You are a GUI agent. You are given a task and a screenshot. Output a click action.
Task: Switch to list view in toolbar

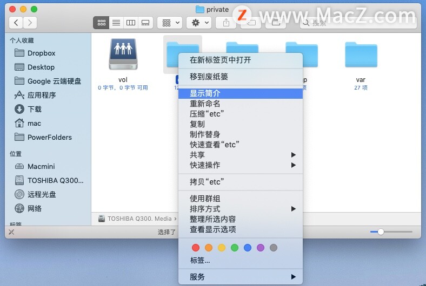[116, 23]
